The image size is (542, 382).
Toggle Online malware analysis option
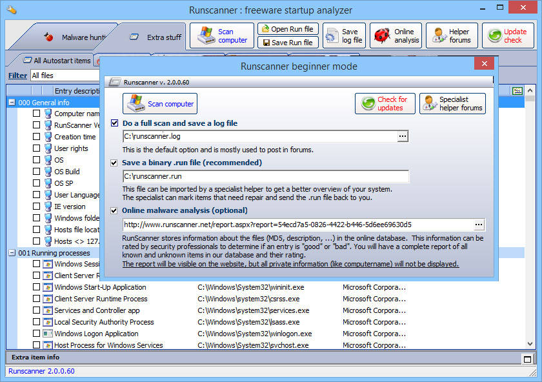[114, 210]
